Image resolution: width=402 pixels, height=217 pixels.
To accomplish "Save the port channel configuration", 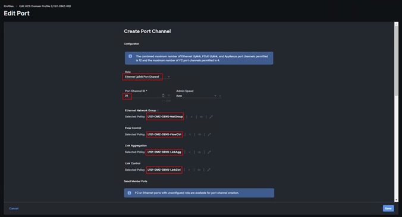I will coord(388,209).
